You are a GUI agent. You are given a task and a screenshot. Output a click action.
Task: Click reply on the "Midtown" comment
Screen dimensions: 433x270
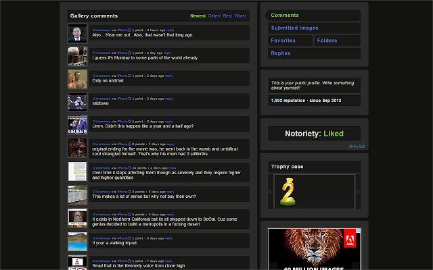170,99
